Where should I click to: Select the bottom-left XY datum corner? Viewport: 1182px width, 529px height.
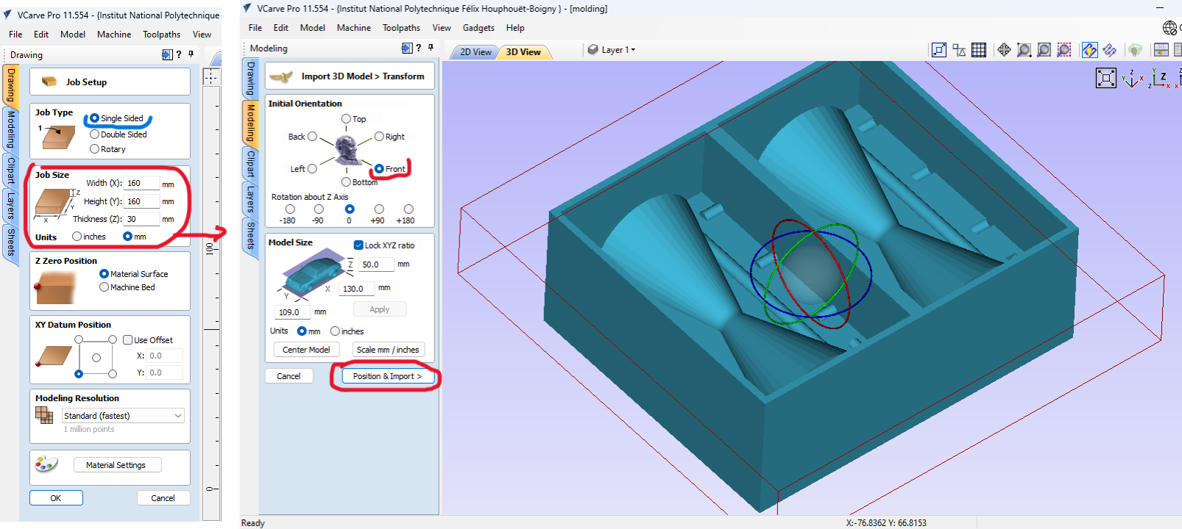pyautogui.click(x=79, y=374)
